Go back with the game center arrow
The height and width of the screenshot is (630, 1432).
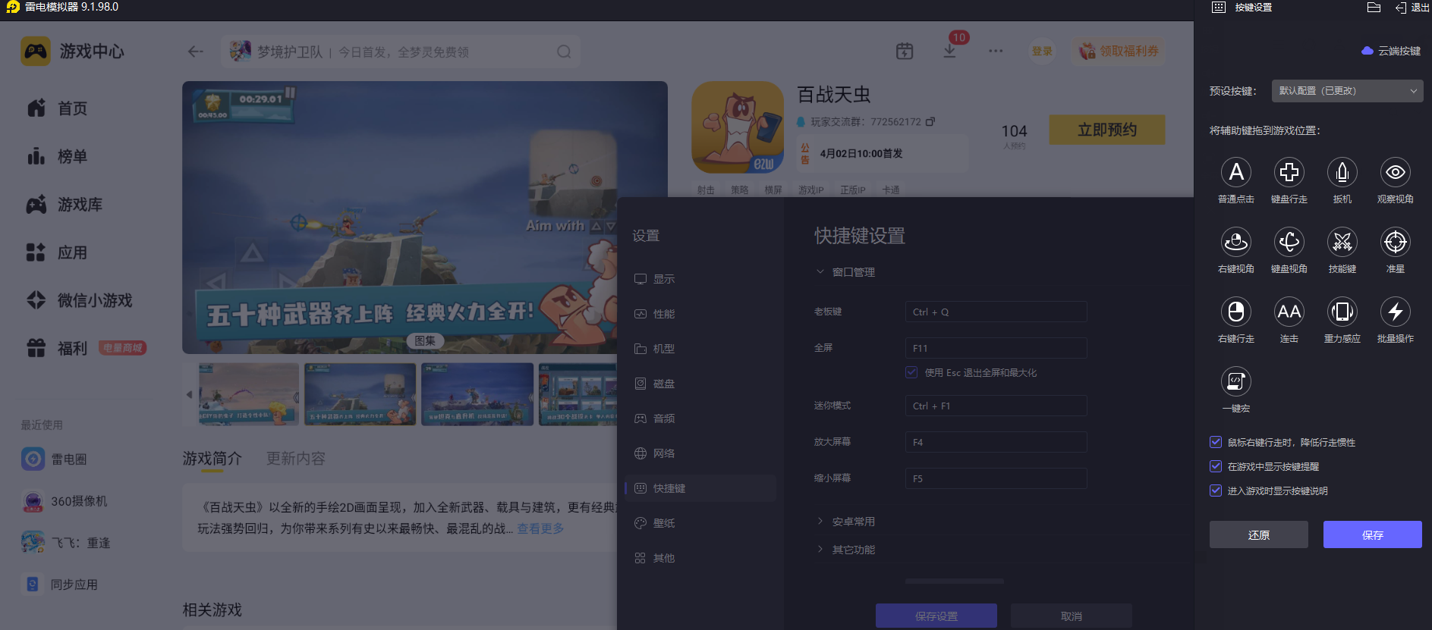pyautogui.click(x=196, y=52)
